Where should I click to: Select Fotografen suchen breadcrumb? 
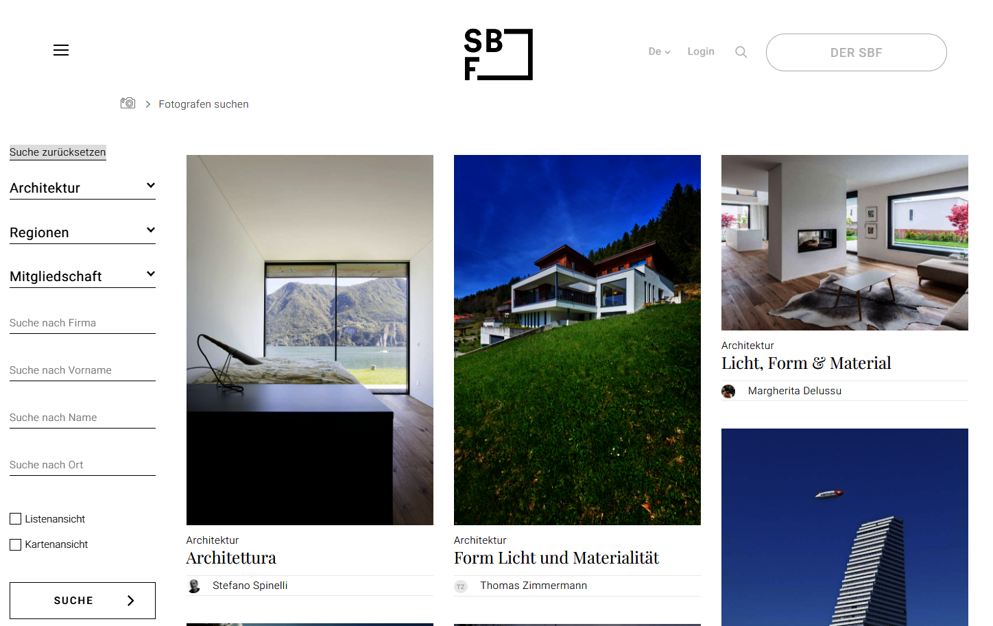point(204,104)
